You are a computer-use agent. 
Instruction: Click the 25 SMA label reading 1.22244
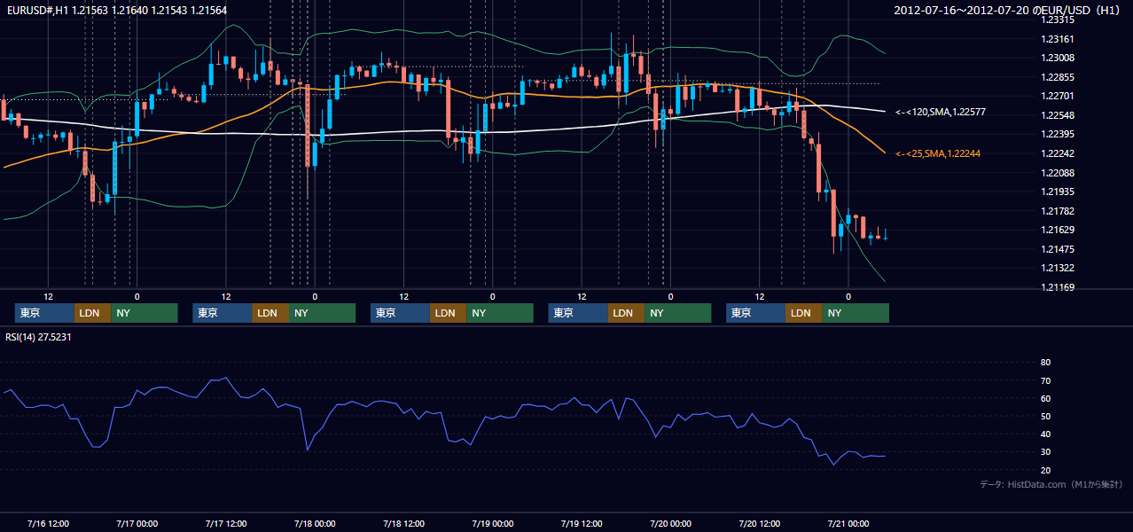click(x=938, y=154)
